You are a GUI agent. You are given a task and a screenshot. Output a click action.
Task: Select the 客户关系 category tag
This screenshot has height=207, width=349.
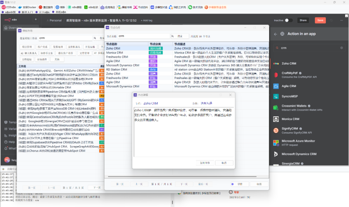click(x=43, y=47)
